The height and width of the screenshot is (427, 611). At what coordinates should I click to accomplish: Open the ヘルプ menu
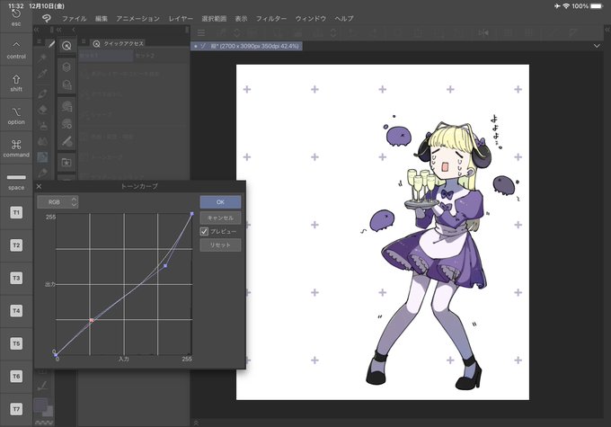click(x=344, y=18)
